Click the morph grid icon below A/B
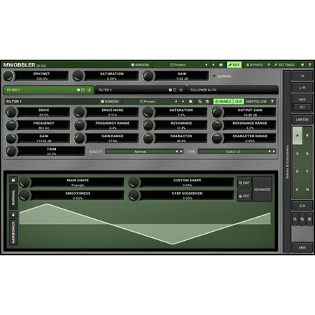This screenshot has height=315, width=315. (x=295, y=219)
